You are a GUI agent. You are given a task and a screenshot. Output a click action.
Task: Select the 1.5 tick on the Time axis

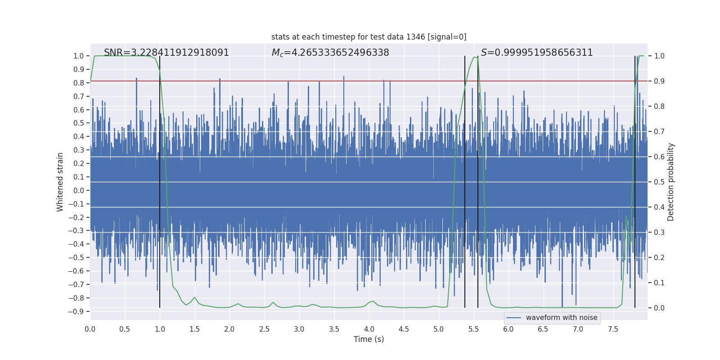click(194, 329)
